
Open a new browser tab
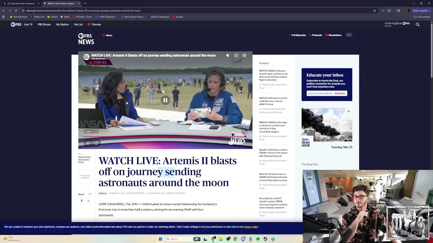click(x=85, y=3)
